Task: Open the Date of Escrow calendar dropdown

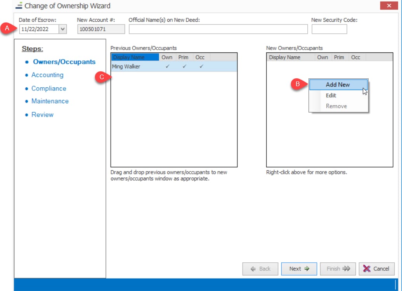Action: point(62,29)
